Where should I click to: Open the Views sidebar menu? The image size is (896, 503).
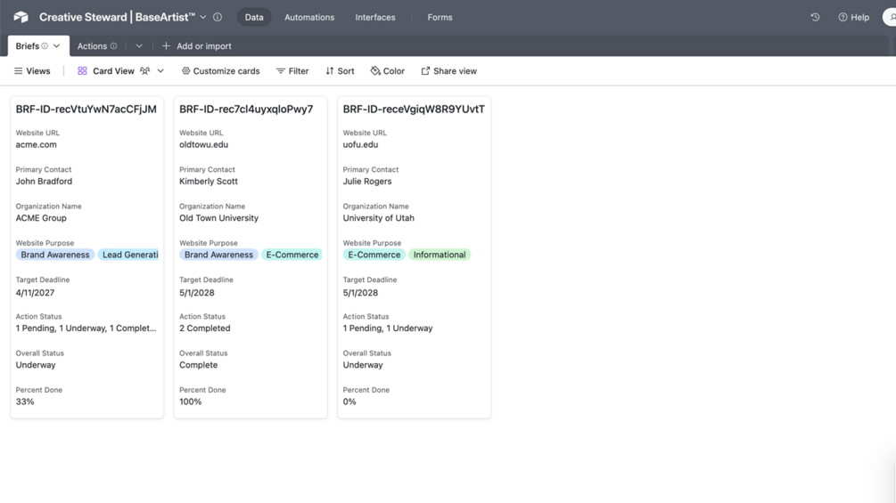coord(32,71)
